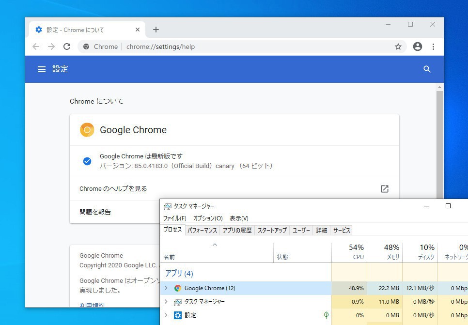
Task: Search settings with the magnifier icon
Action: (x=427, y=69)
